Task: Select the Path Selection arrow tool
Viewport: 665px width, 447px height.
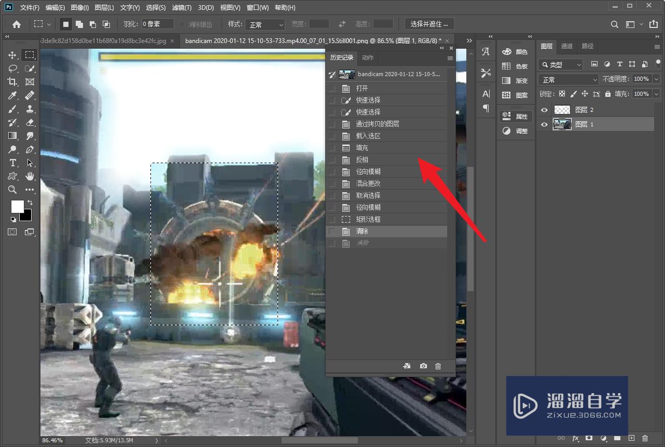Action: [30, 163]
